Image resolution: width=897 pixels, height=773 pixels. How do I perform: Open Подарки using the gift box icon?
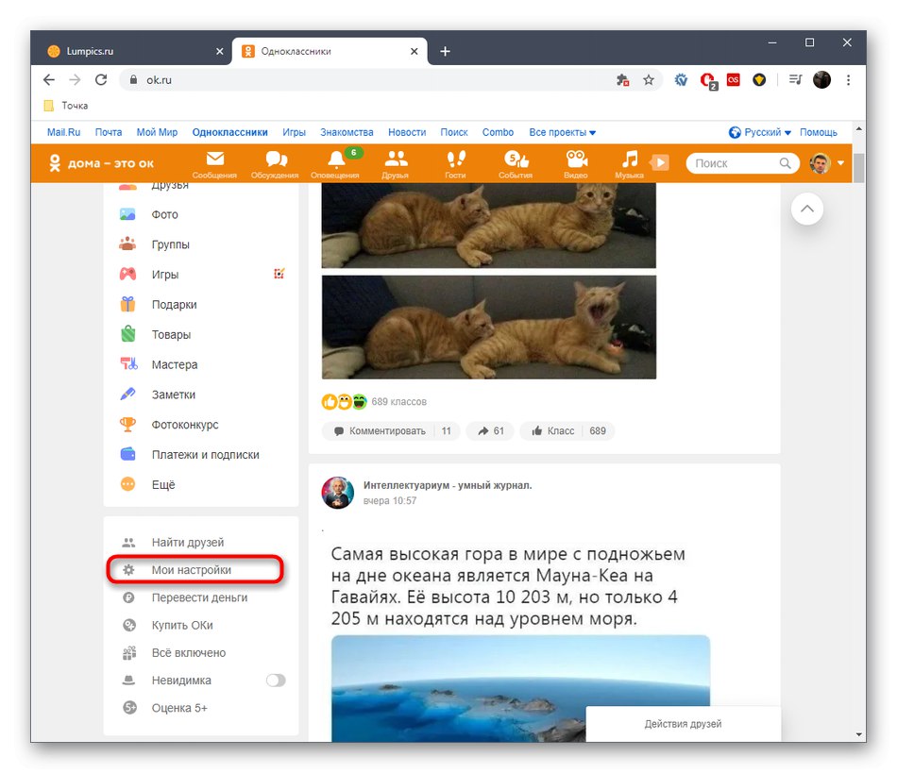coord(128,304)
